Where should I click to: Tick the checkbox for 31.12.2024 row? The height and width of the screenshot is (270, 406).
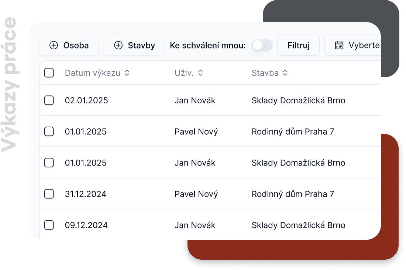49,194
